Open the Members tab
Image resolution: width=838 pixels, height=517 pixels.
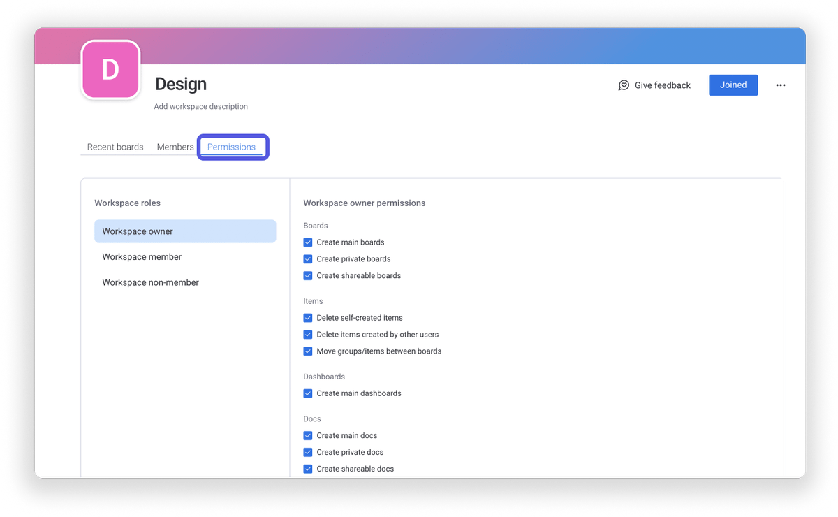175,147
